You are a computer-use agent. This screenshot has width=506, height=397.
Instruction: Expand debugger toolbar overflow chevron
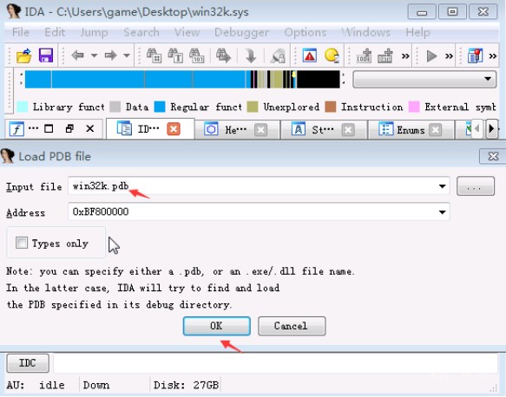tap(449, 56)
